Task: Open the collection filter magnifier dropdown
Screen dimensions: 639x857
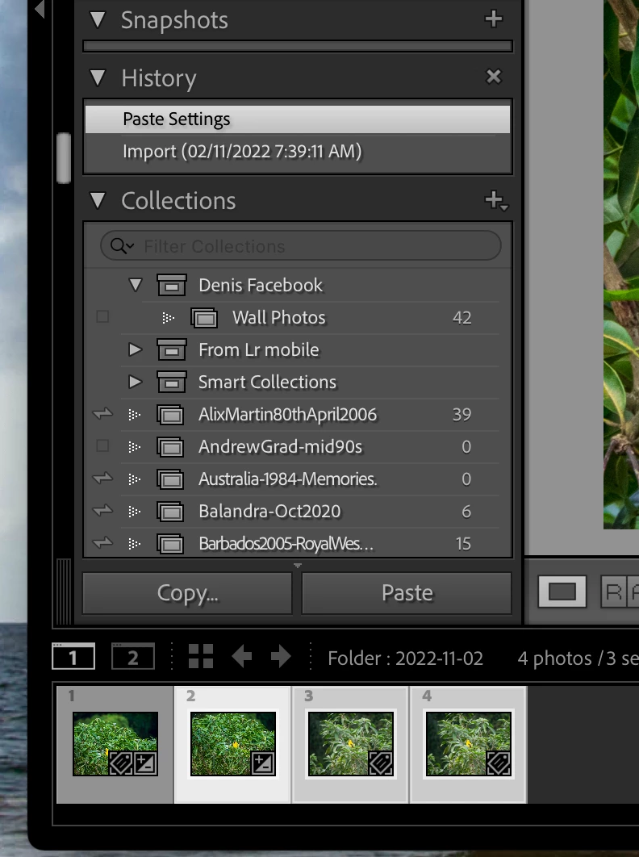Action: pyautogui.click(x=122, y=246)
